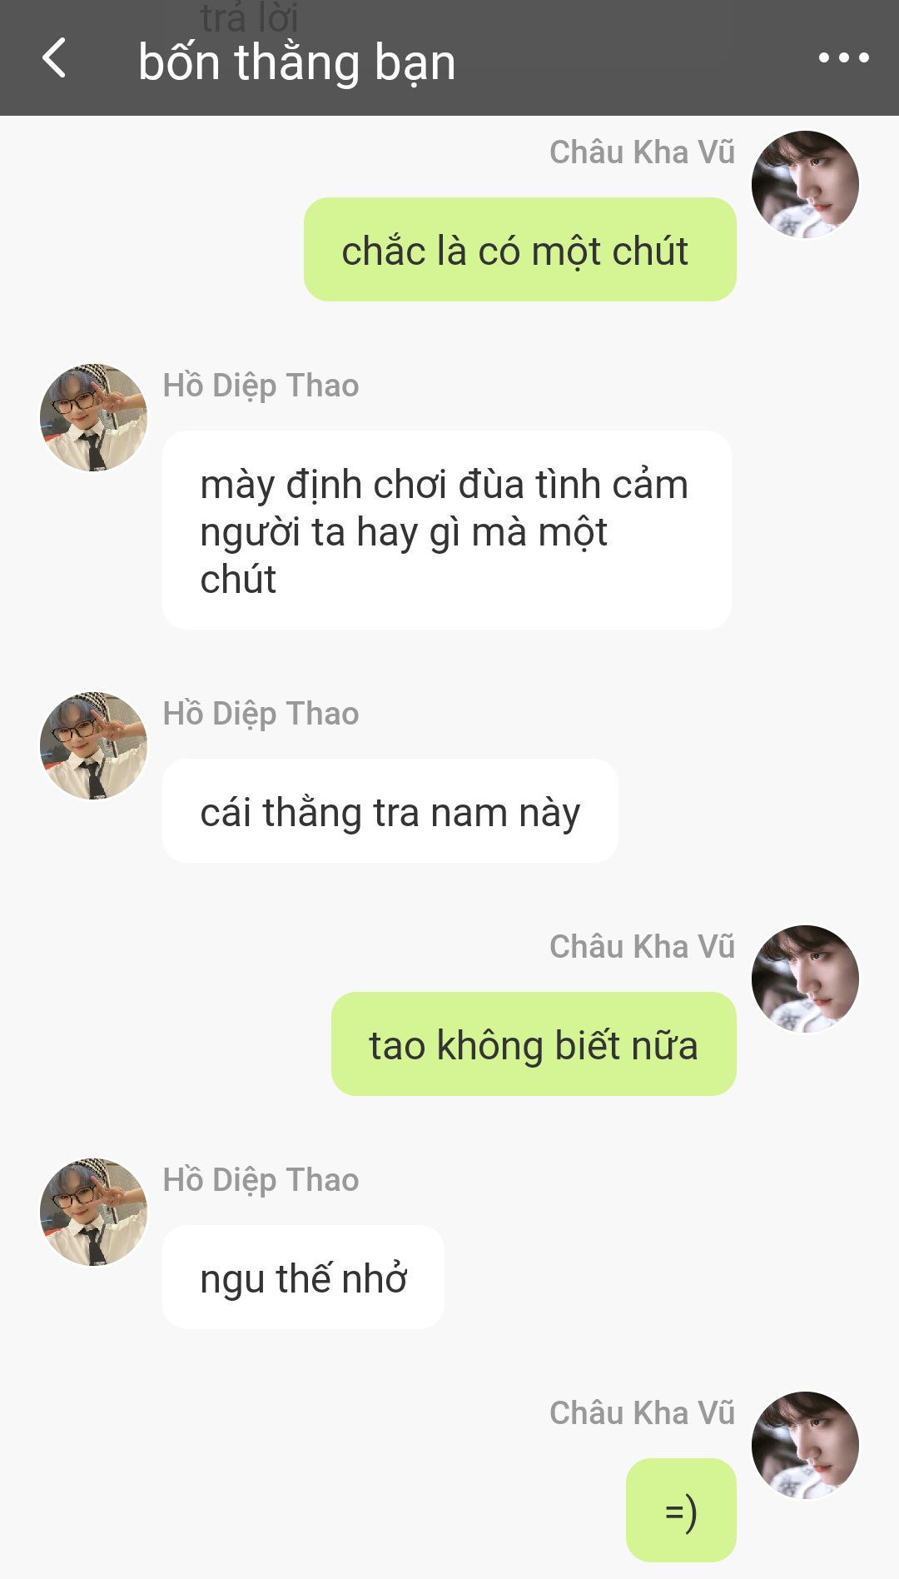The width and height of the screenshot is (899, 1579).
Task: Tap sender name Hồ Diệp Thao above ngu thế nhở
Action: coord(261,1181)
